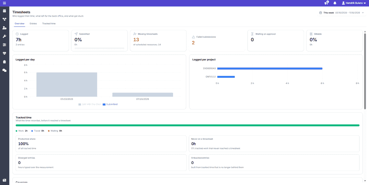Click the '2 entries' text on Logged card
Viewport: 369px width, 185px height.
click(20, 45)
